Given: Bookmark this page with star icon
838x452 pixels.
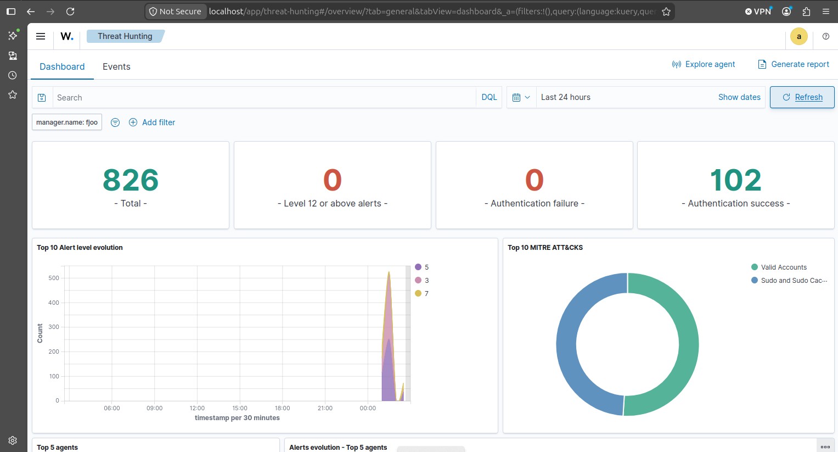Looking at the screenshot, I should pyautogui.click(x=666, y=12).
